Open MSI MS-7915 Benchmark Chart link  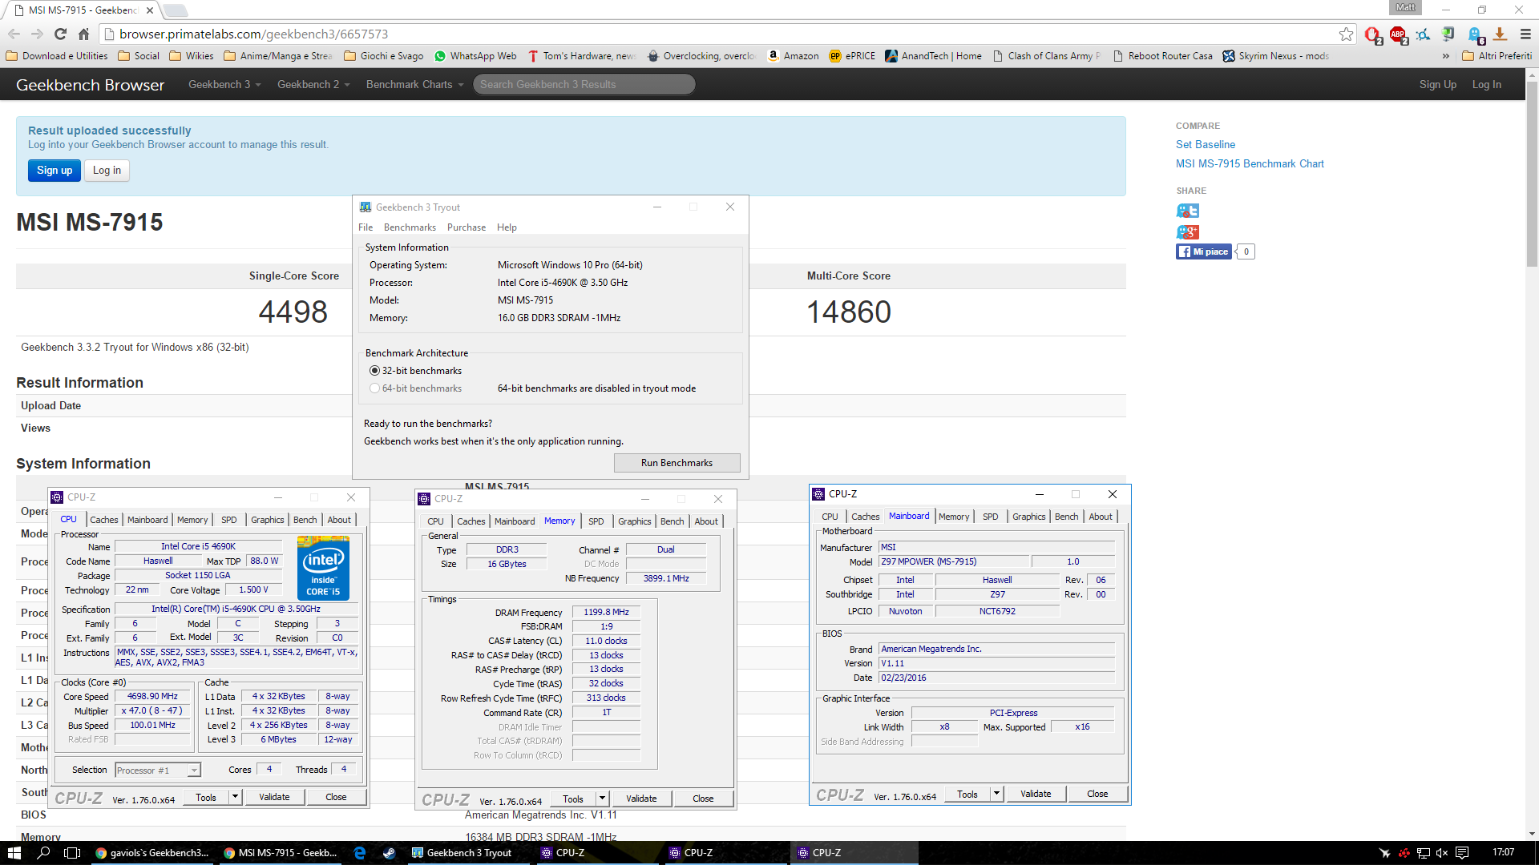1250,163
